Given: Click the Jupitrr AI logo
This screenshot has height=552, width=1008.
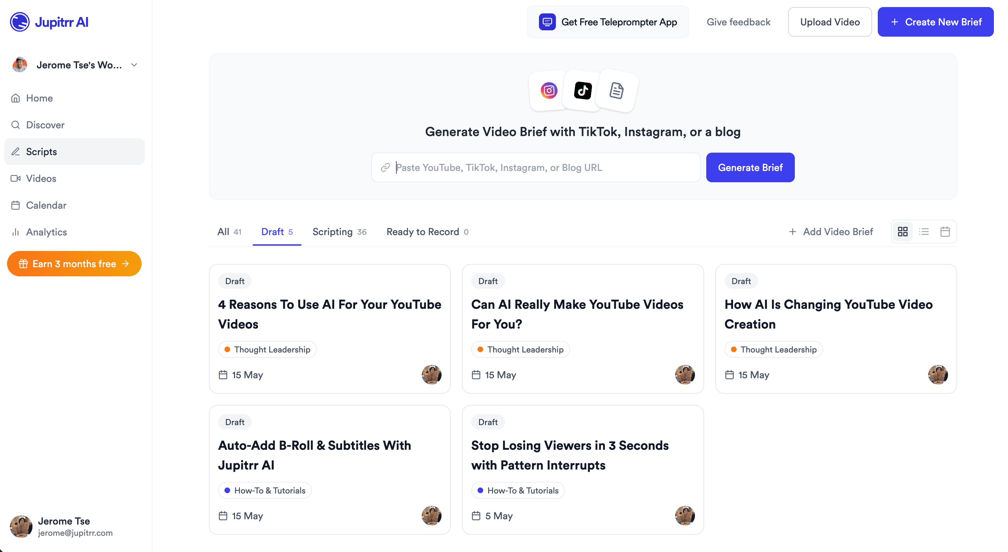Looking at the screenshot, I should [49, 22].
